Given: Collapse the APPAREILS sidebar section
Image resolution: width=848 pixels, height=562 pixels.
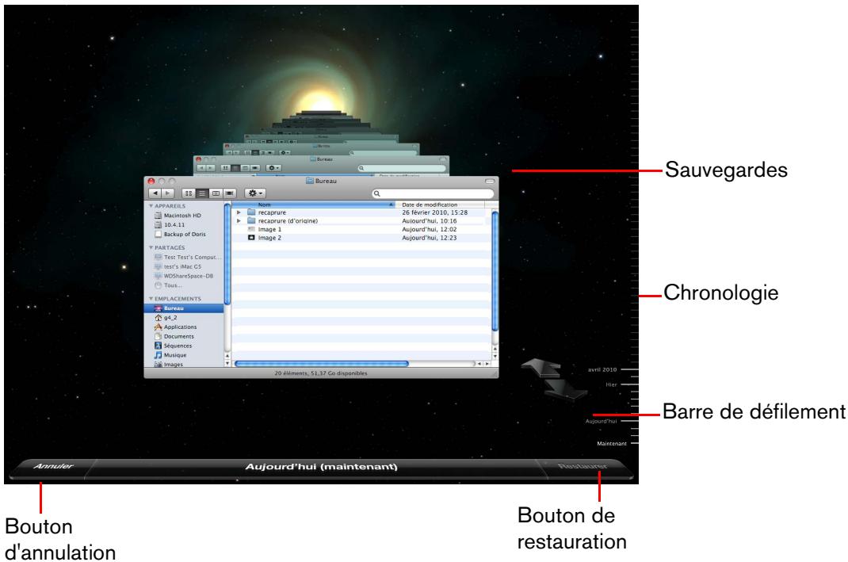Looking at the screenshot, I should (151, 206).
